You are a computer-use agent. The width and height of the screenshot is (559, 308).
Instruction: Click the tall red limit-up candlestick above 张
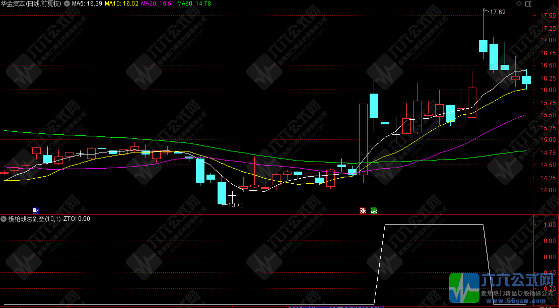click(363, 139)
